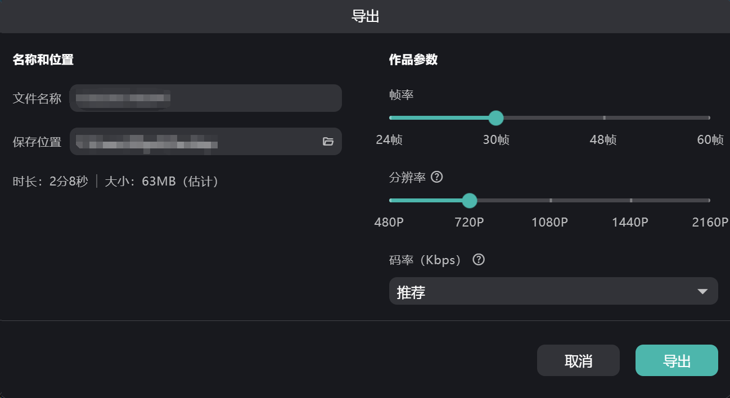Screen dimensions: 730x398
Task: Pick the 1440P resolution label
Action: [630, 223]
